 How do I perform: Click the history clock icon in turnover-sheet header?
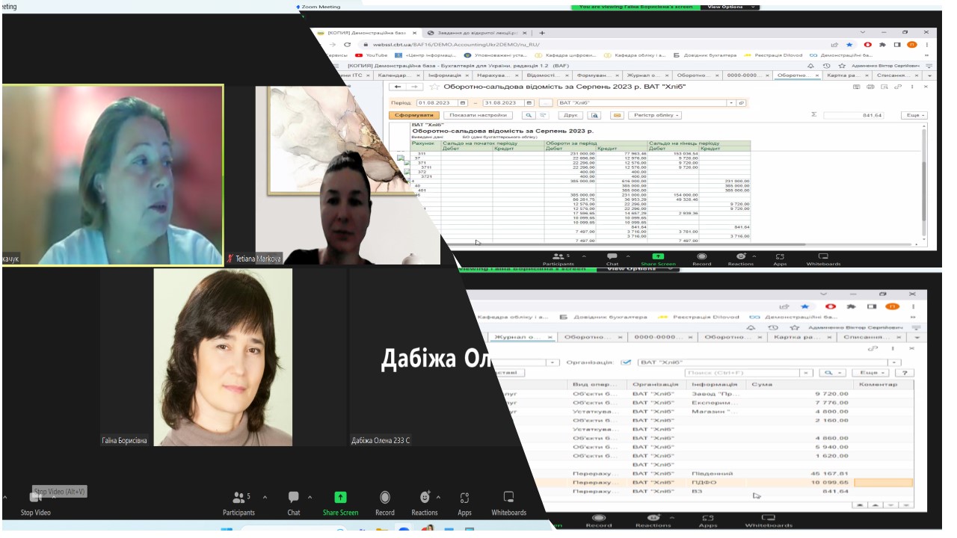(826, 65)
